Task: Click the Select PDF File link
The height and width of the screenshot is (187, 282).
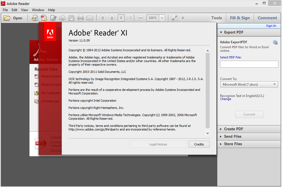Action: [x=231, y=57]
